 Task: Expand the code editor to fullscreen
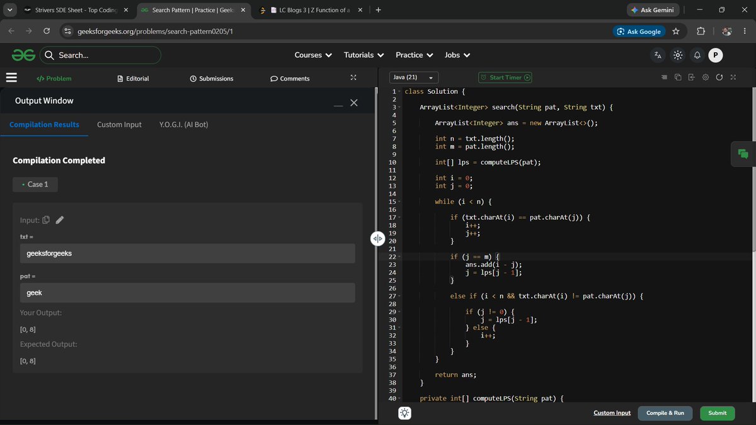(733, 77)
